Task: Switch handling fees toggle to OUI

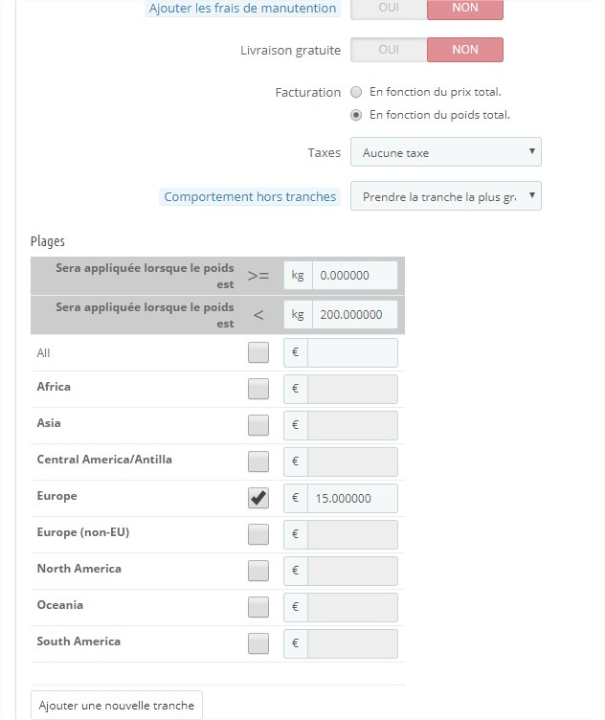Action: [389, 9]
